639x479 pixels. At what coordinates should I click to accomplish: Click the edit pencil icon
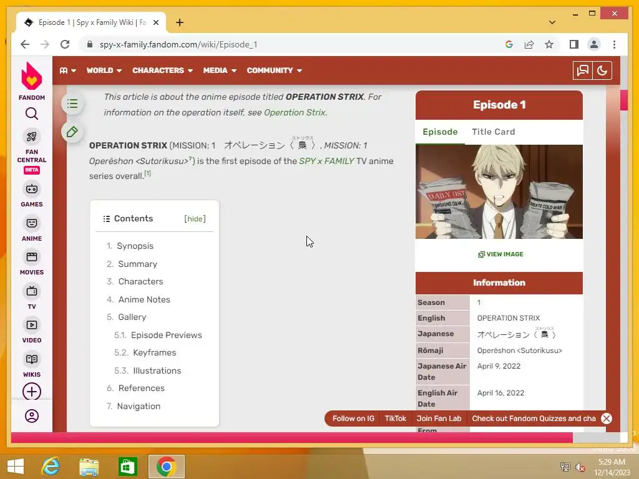72,132
